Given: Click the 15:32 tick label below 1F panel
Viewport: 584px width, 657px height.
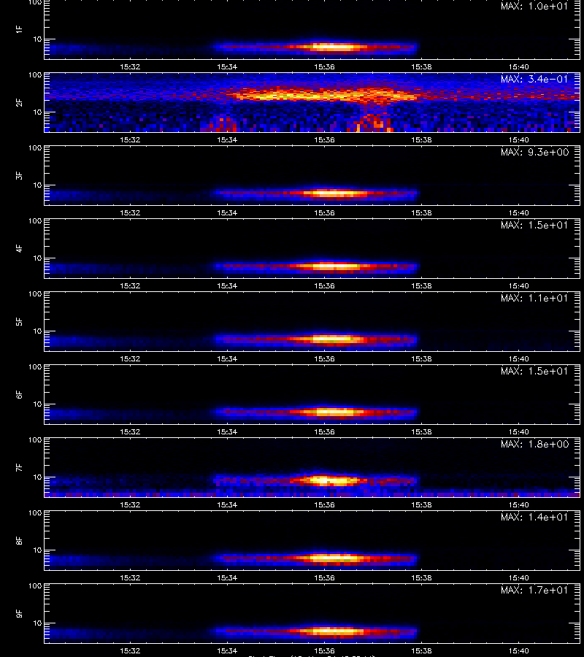Looking at the screenshot, I should pos(130,66).
